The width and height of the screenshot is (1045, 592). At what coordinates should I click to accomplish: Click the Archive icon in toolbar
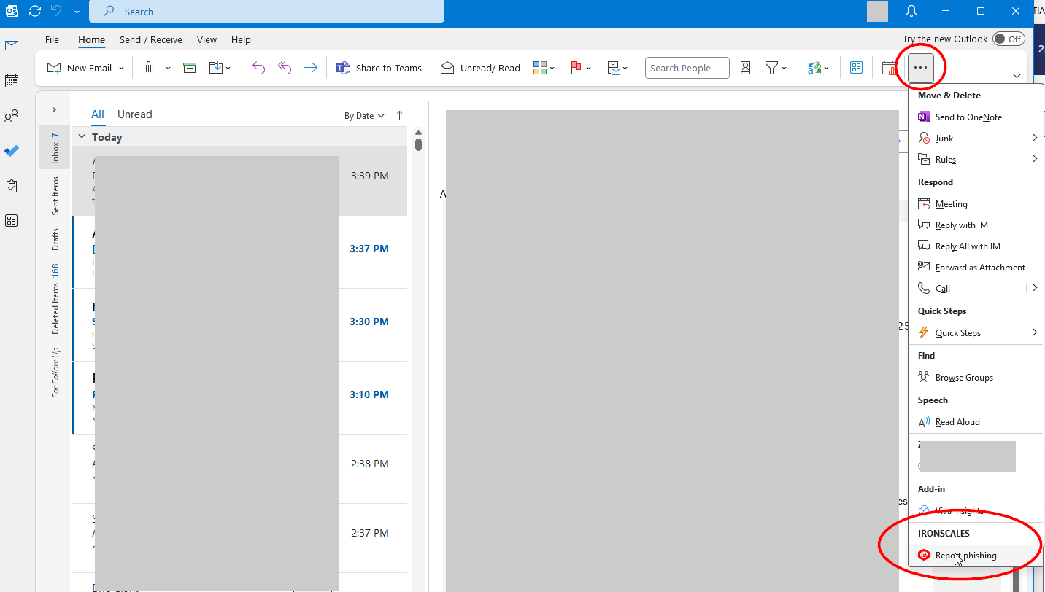(190, 68)
